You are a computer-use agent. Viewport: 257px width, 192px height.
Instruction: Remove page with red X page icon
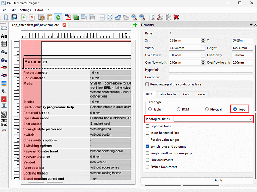(32, 17)
